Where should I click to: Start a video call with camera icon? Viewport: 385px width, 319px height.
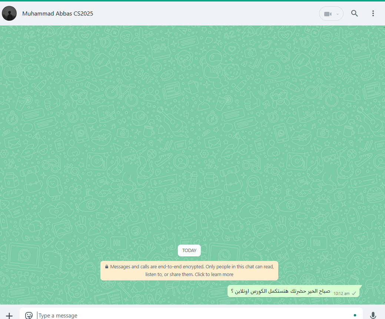tap(328, 14)
